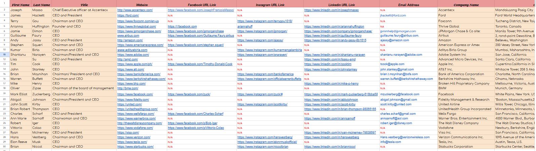536x151 pixels.
Task: Open hansvestberg Instagram link
Action: [x=265, y=137]
